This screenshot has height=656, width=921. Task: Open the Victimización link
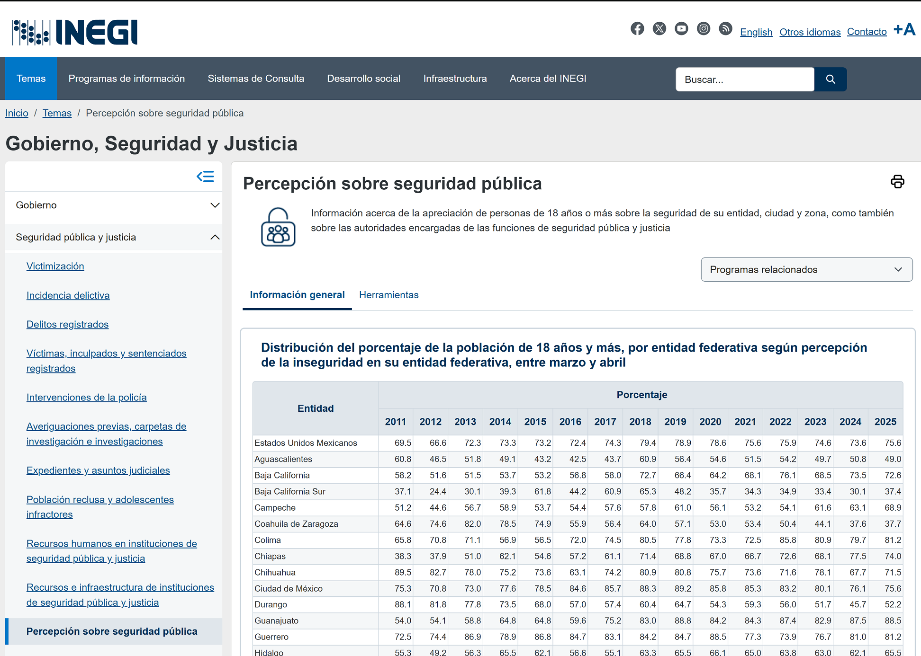tap(55, 266)
